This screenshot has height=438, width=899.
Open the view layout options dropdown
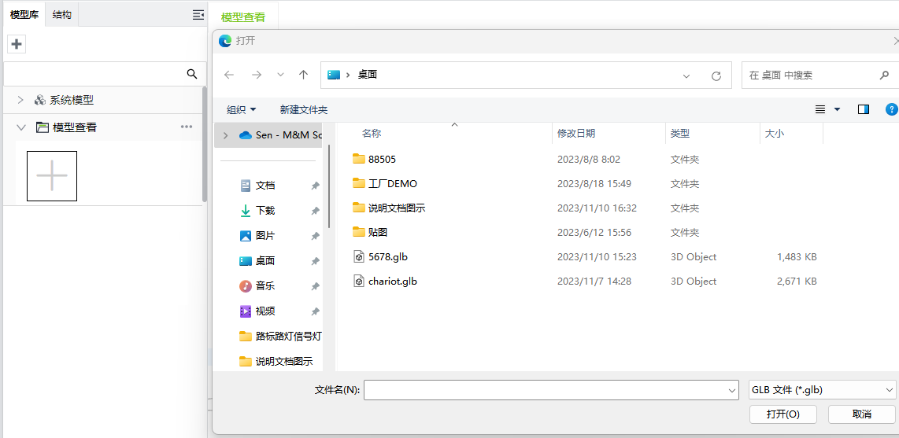coord(836,109)
